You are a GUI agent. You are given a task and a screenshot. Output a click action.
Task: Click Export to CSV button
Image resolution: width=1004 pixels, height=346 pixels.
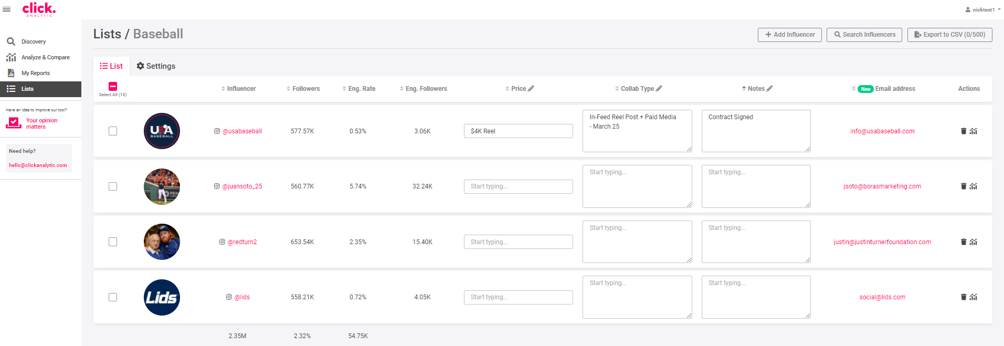coord(949,35)
